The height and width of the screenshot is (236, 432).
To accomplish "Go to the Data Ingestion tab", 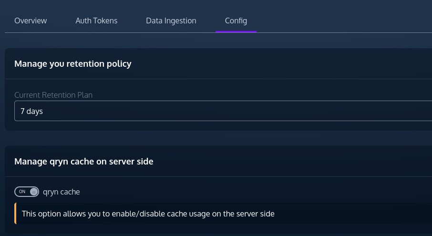I will [171, 21].
